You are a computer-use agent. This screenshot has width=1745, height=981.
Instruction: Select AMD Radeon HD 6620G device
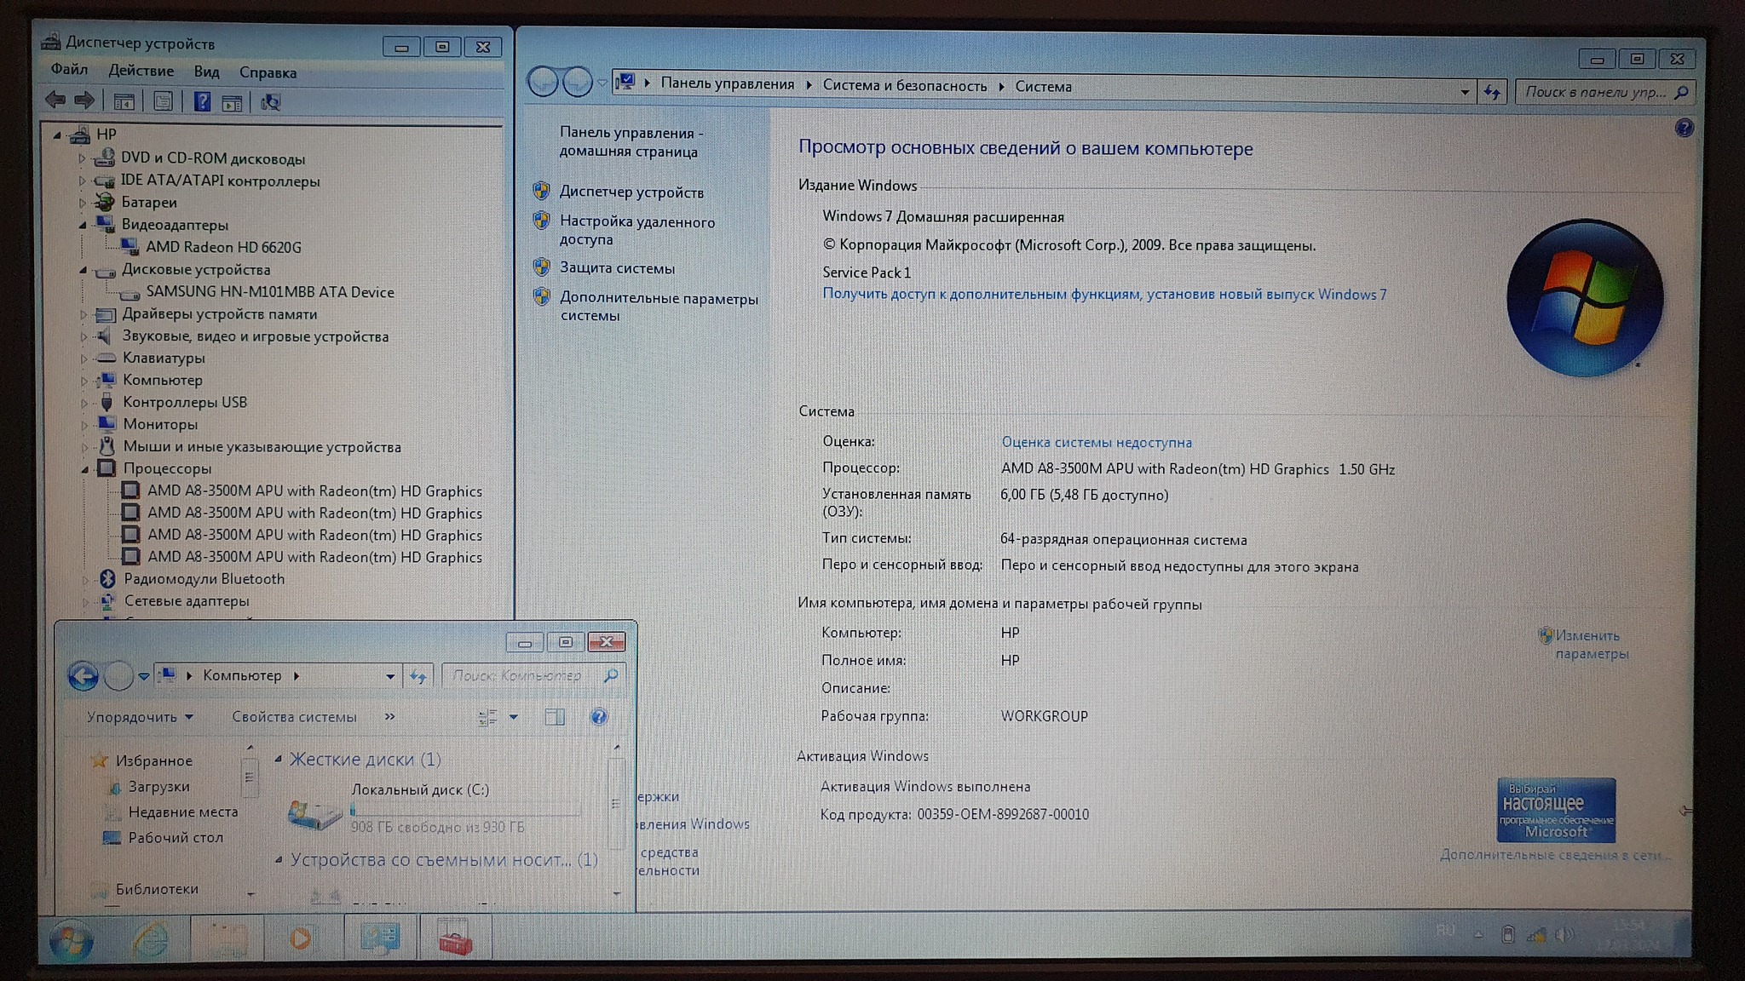click(x=223, y=247)
